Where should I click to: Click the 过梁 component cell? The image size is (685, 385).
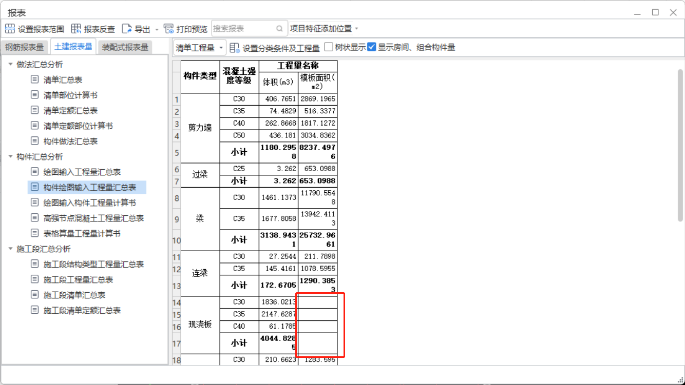pyautogui.click(x=200, y=175)
